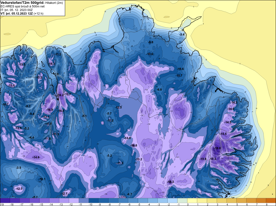Pick legend swatch between -8 and -7

click(113, 200)
